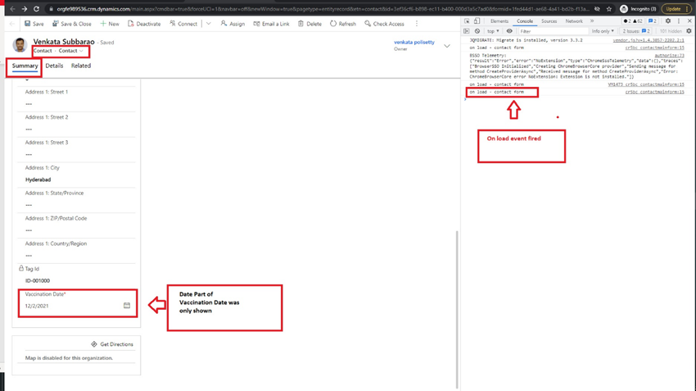
Task: Click the Connect command
Action: (x=183, y=24)
